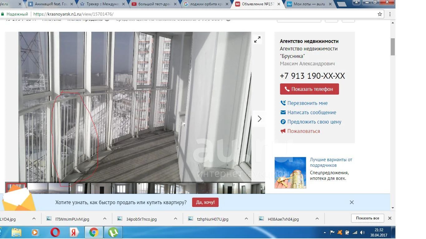Launch the media player from the taskbar
The height and width of the screenshot is (239, 426).
35,232
